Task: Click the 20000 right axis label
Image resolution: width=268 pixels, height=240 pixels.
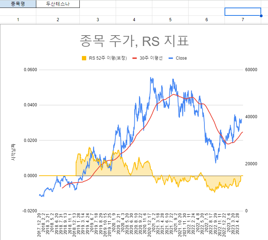Action: pyautogui.click(x=251, y=164)
